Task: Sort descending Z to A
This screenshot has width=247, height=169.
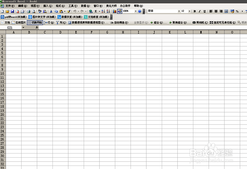Action: (108, 11)
